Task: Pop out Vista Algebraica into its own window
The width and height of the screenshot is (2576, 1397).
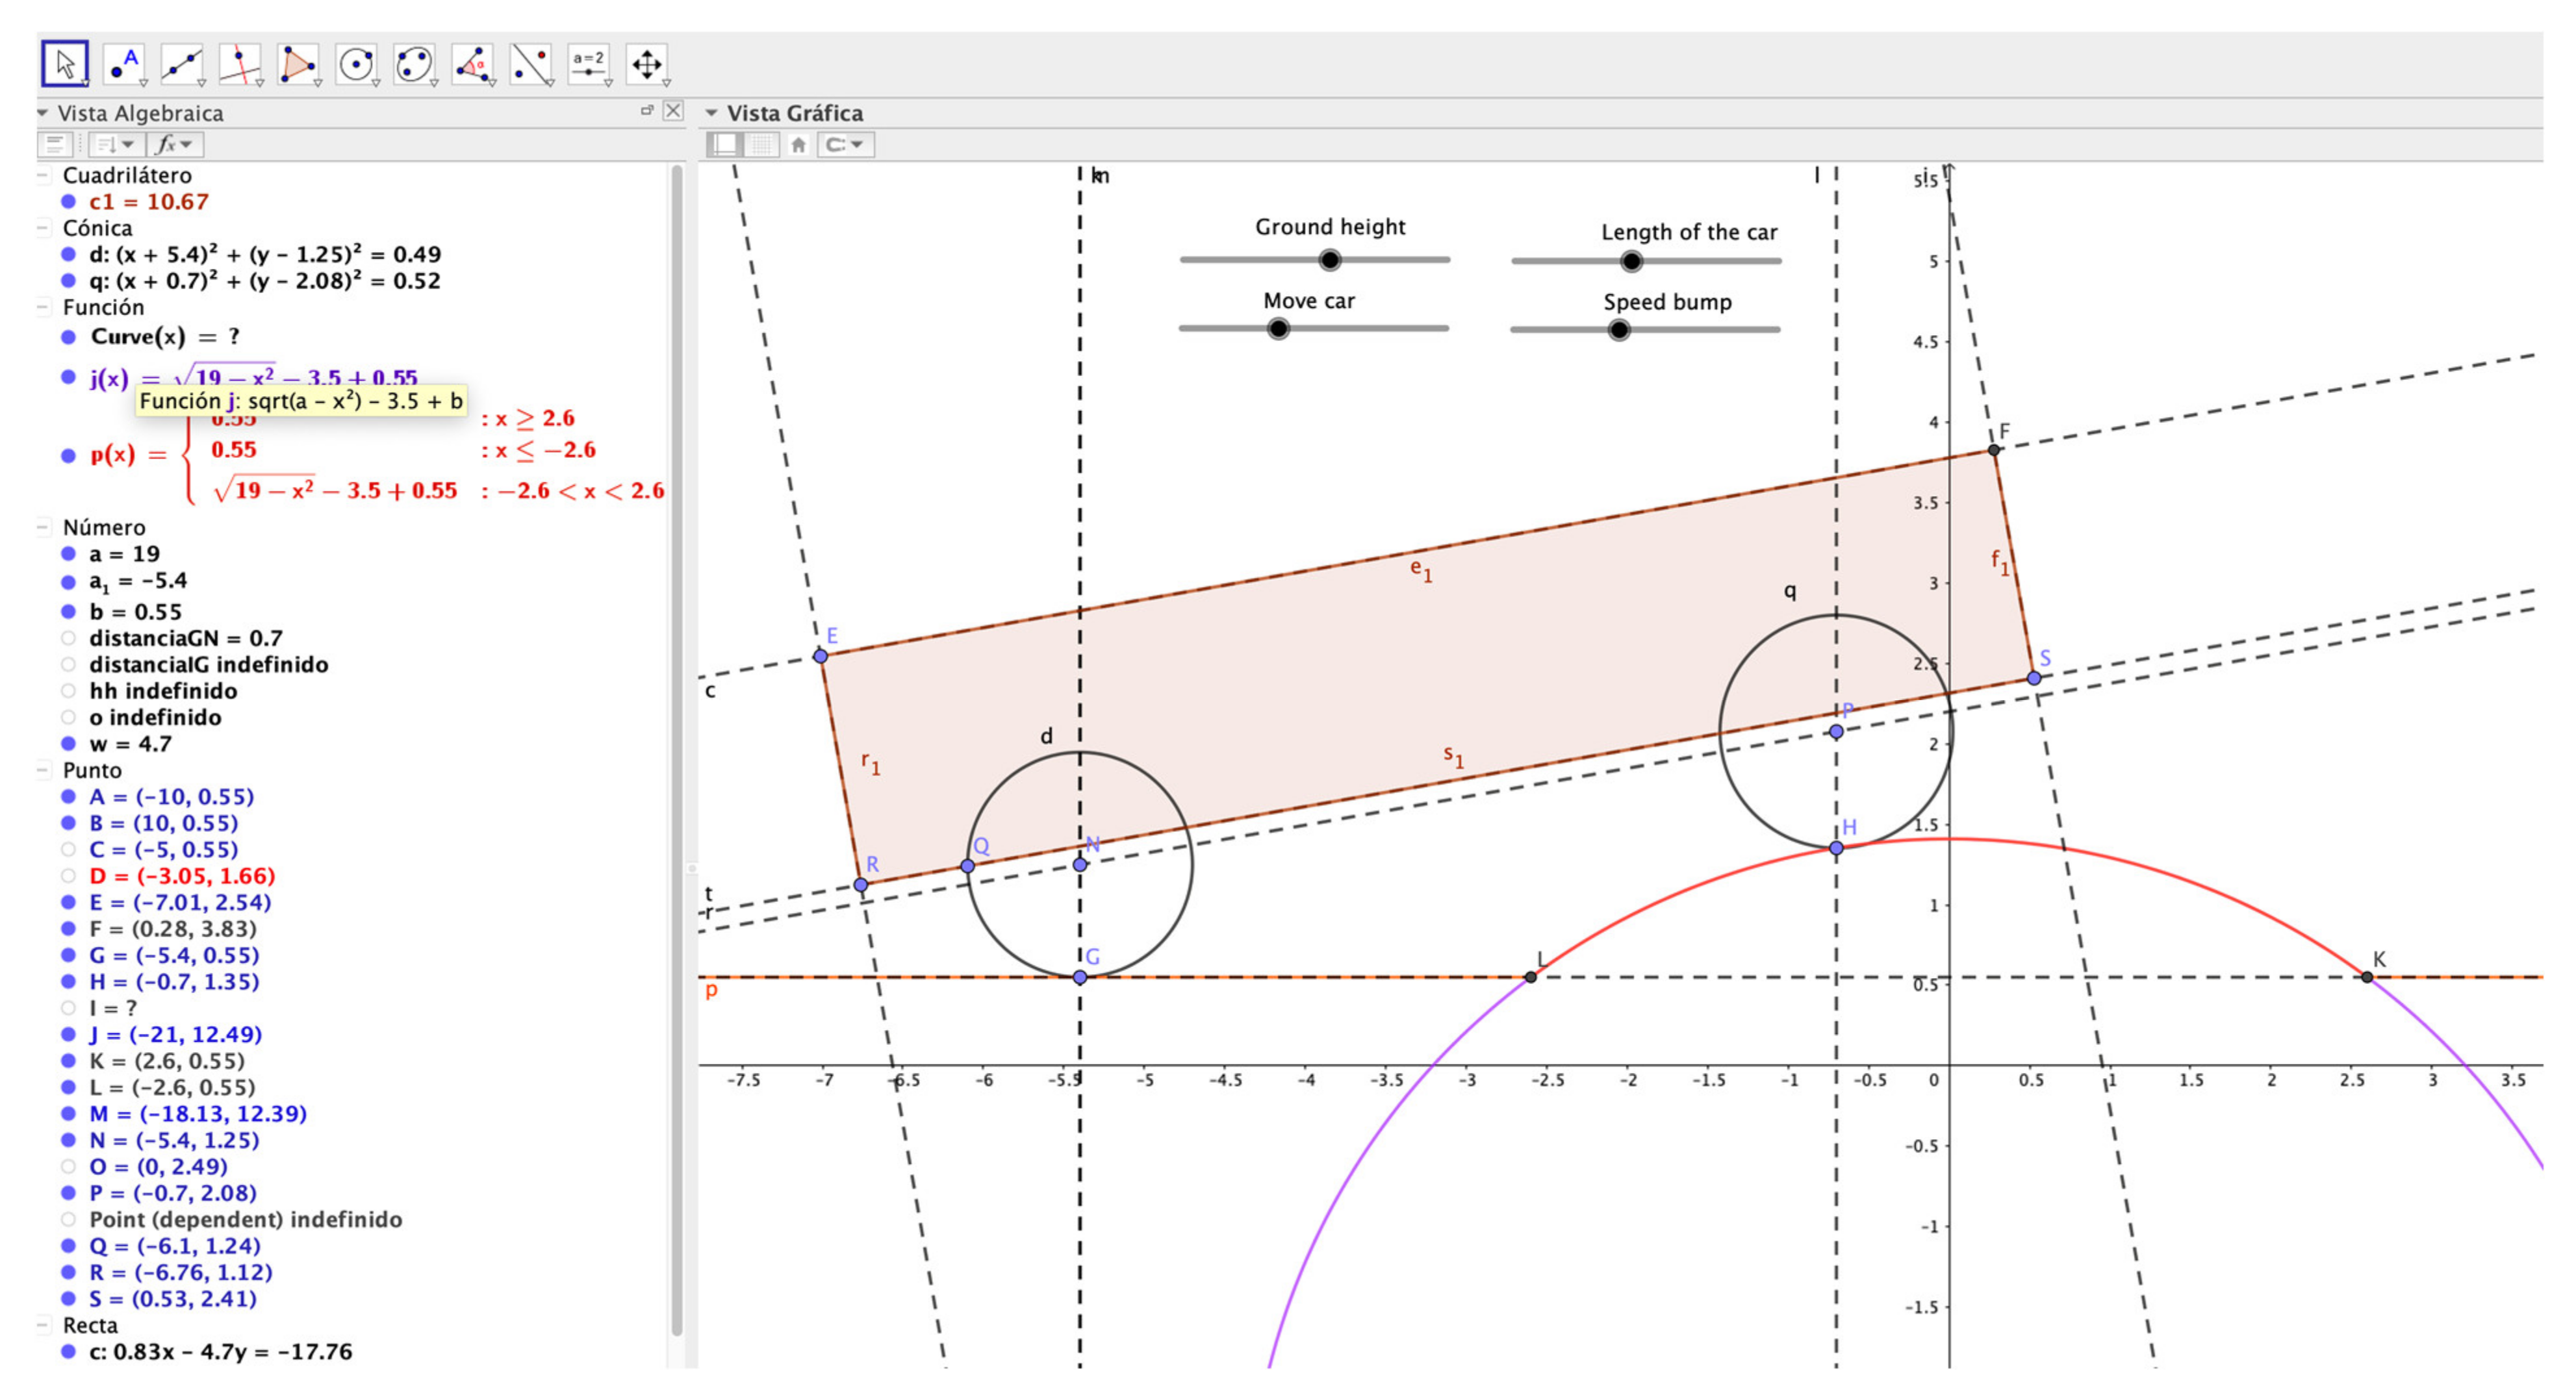Action: [647, 110]
